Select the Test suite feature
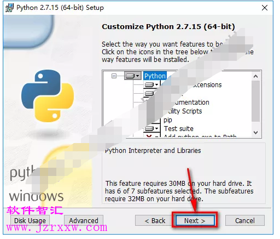Screen dimensions: 280x239 (178, 128)
